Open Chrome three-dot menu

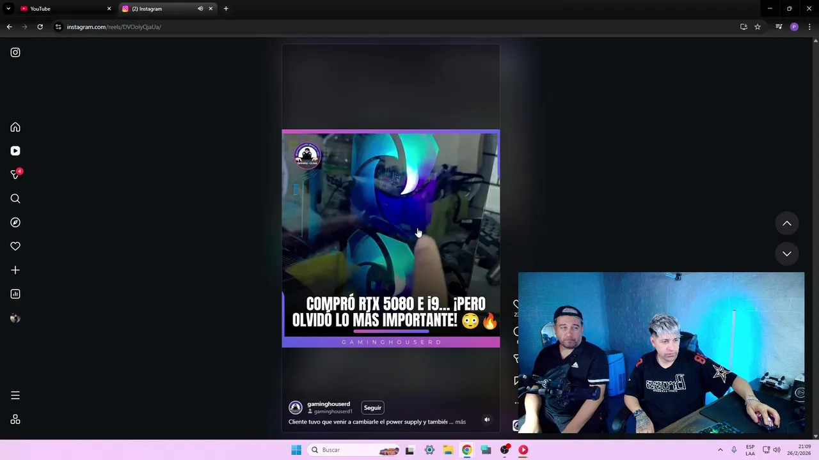[809, 27]
